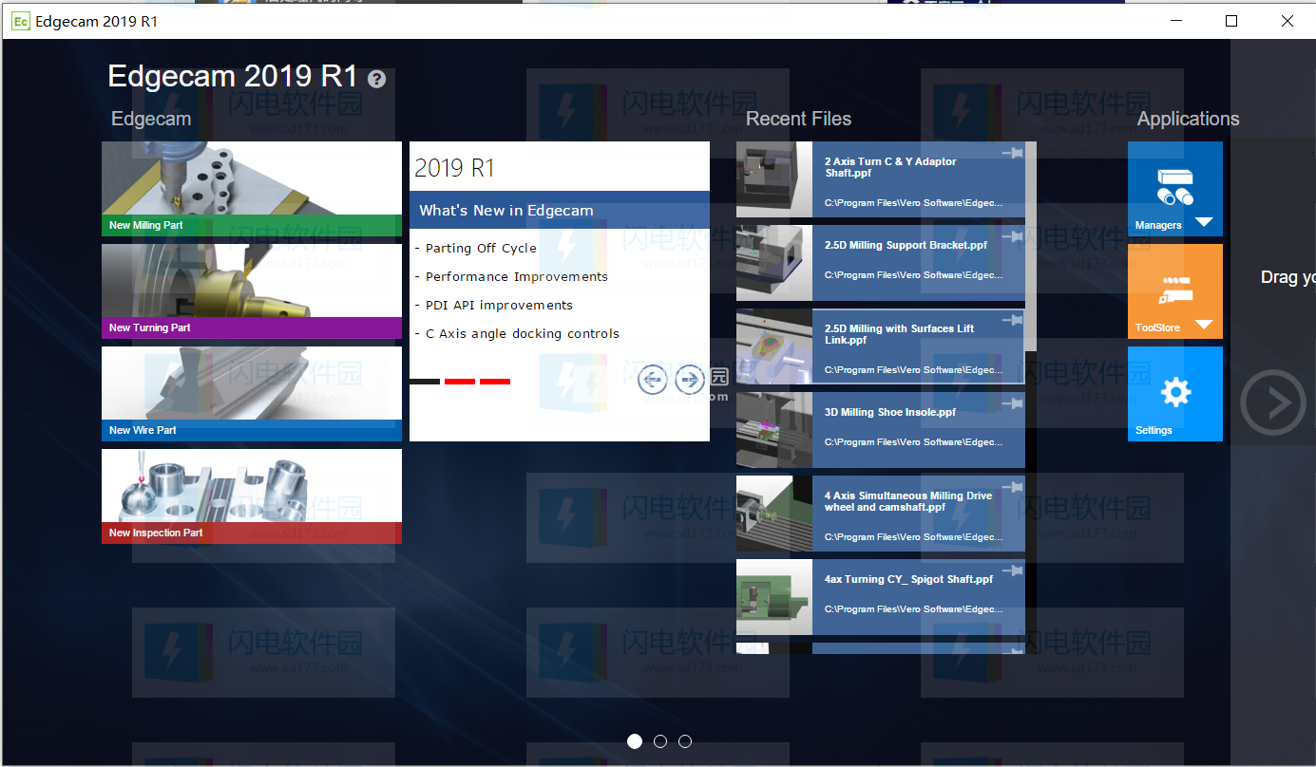The image size is (1316, 767).
Task: Open 4 Axis Simultaneous Milling Drive wheel file
Action: pyautogui.click(x=881, y=514)
